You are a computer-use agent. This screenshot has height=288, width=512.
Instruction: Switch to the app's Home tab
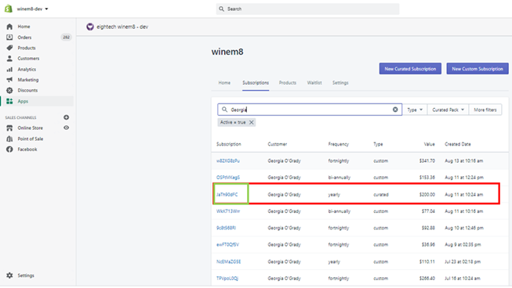pos(224,83)
